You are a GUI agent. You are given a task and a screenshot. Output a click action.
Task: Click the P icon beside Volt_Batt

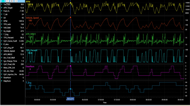coord(1,28)
